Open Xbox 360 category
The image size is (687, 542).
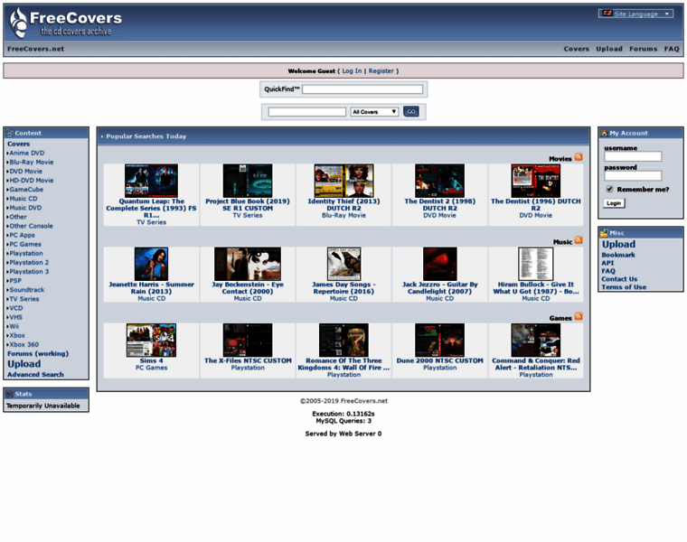pos(24,344)
